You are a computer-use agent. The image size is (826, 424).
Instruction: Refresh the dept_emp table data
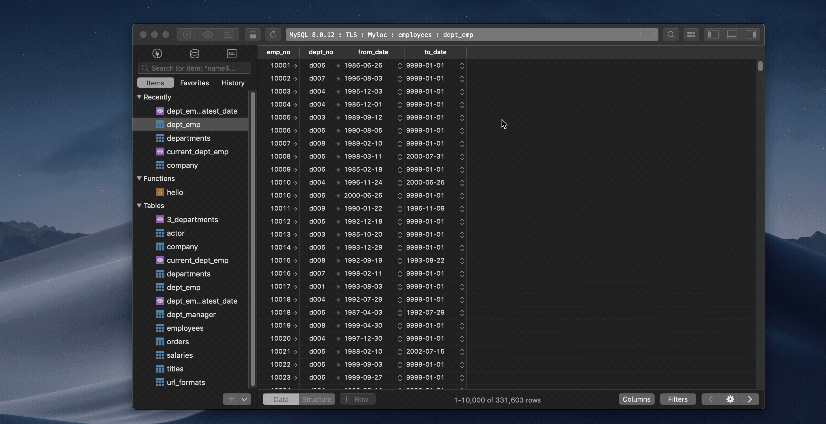[x=273, y=34]
